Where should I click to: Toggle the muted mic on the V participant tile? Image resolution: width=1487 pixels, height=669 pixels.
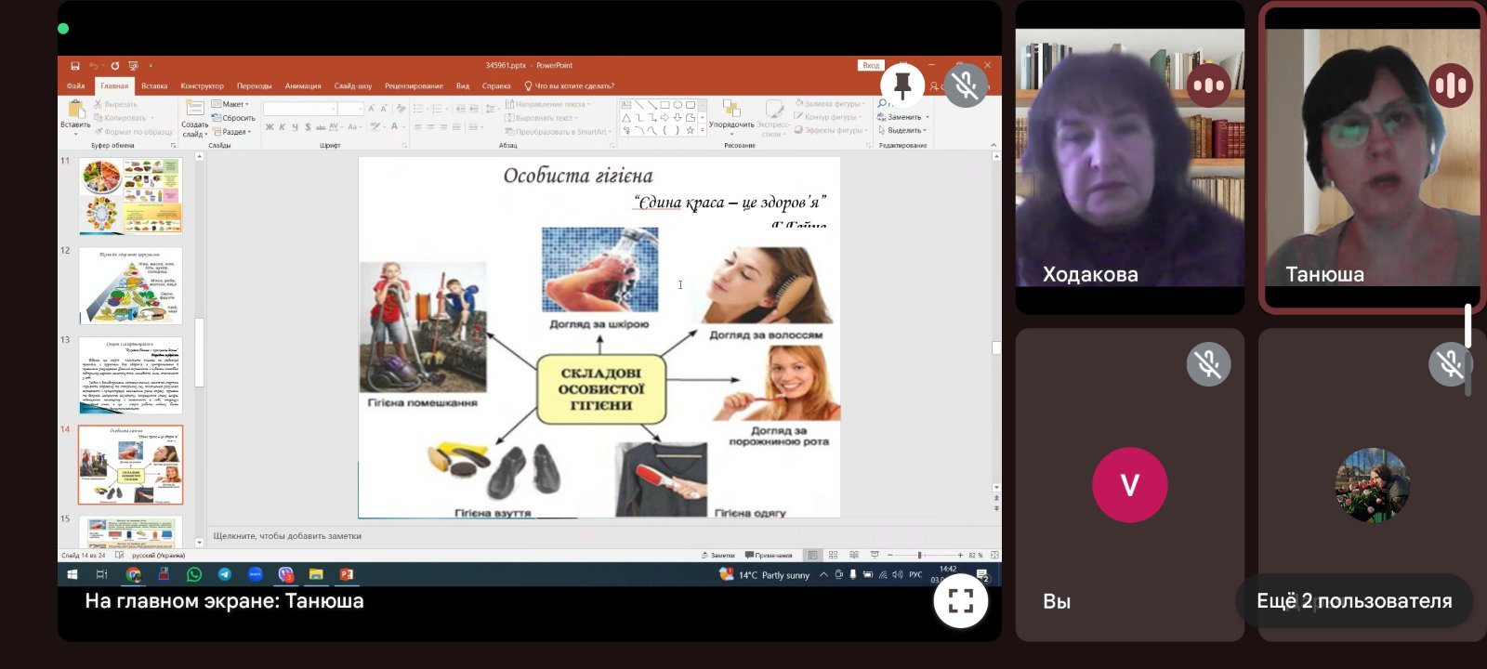(x=1208, y=364)
